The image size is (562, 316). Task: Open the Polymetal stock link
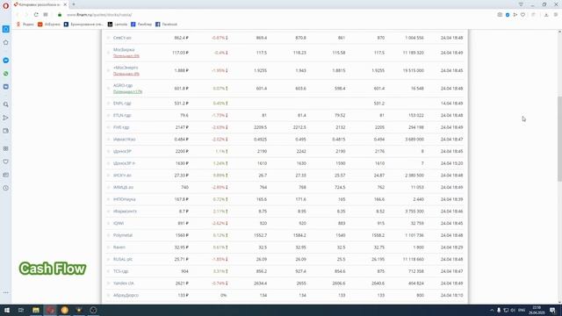tap(123, 235)
